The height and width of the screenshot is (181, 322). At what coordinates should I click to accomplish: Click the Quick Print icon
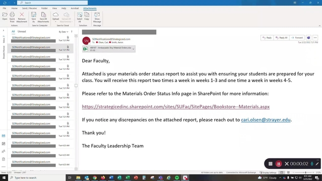(12, 15)
